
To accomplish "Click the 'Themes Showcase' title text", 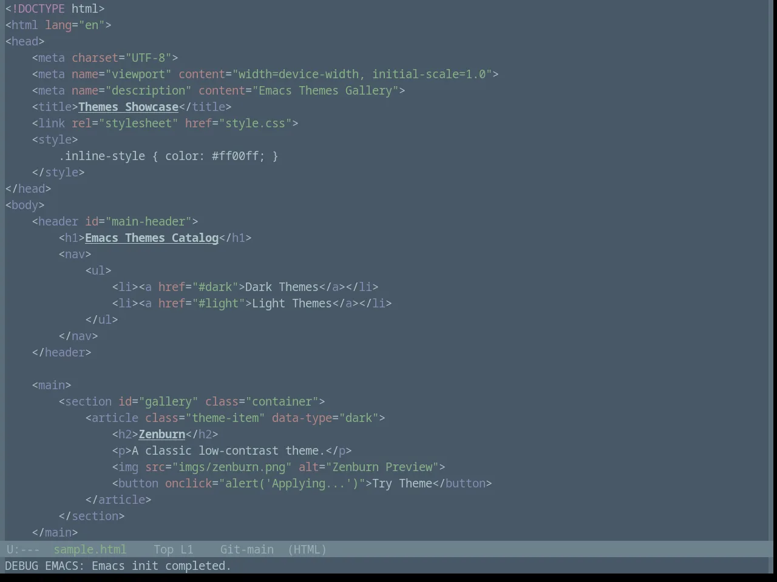I will click(128, 107).
